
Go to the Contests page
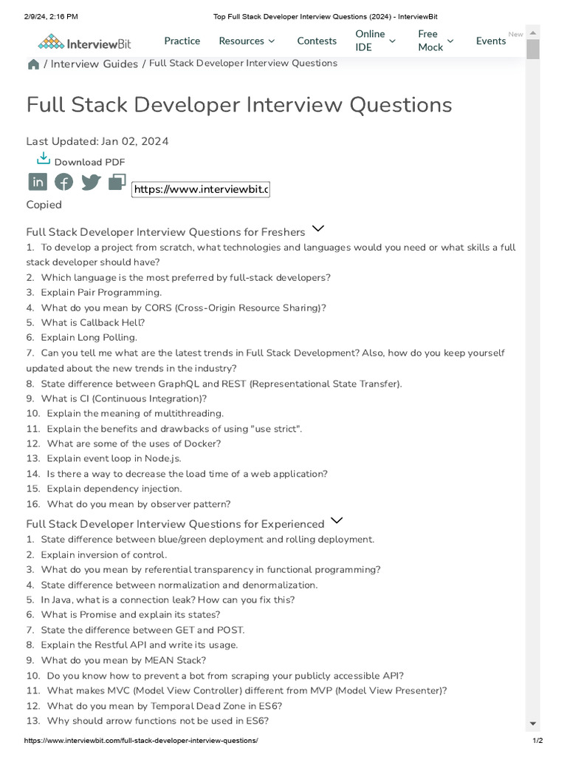(x=317, y=41)
